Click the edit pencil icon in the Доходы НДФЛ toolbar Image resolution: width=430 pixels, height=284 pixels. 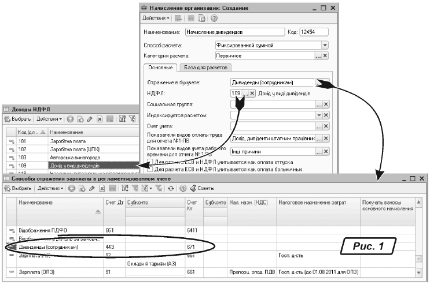(x=90, y=119)
